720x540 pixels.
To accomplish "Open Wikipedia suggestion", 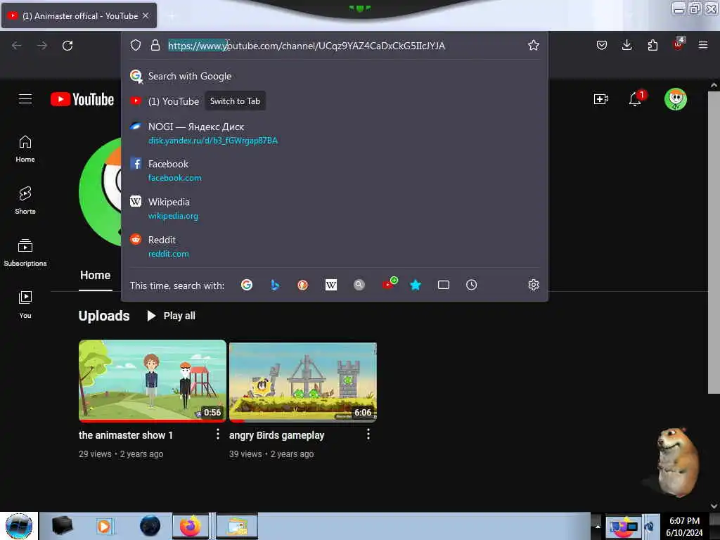I will [x=334, y=208].
